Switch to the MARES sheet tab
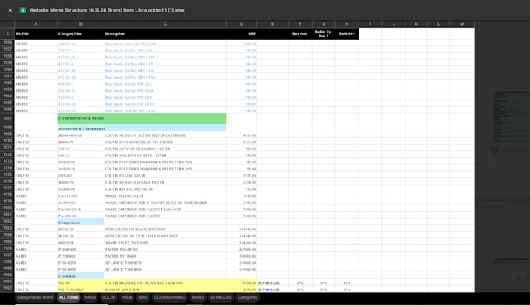The width and height of the screenshot is (530, 305). tap(198, 297)
